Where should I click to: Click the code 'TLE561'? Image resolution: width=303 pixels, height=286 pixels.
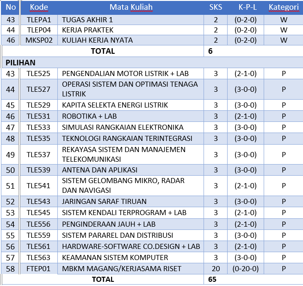38,247
